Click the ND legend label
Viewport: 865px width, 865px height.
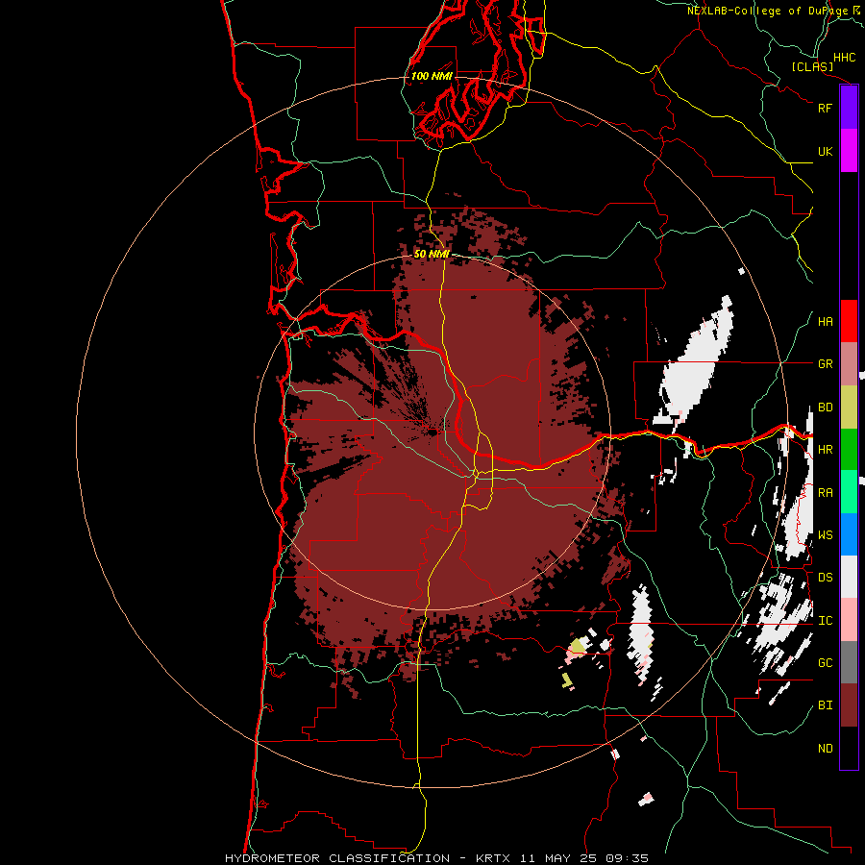[825, 749]
